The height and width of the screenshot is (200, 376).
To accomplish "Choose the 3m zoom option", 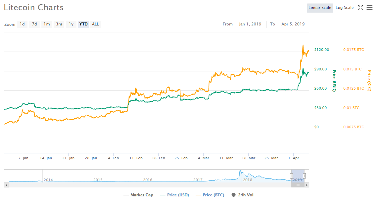I will [59, 24].
